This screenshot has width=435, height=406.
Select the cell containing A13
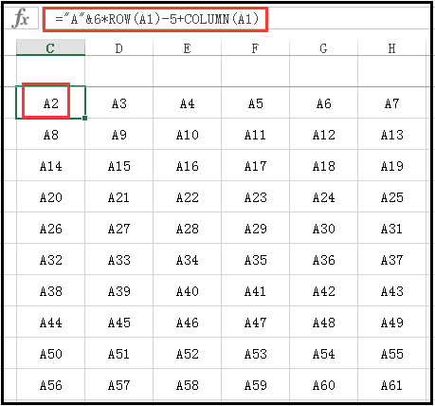click(x=391, y=134)
